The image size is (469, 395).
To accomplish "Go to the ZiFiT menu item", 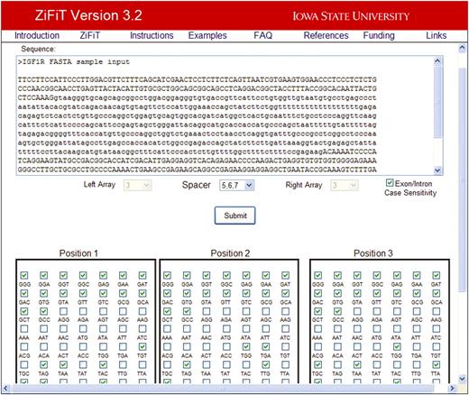I will [89, 35].
